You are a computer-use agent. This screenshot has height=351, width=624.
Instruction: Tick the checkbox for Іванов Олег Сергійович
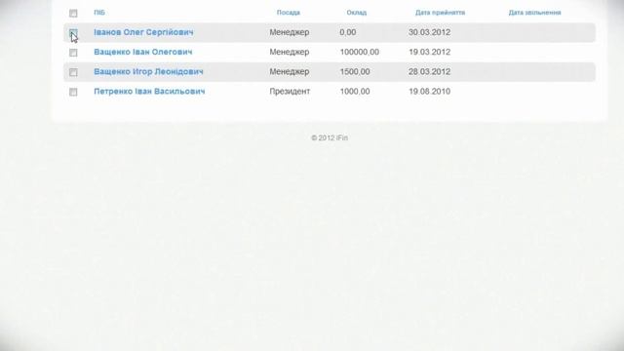[x=73, y=32]
